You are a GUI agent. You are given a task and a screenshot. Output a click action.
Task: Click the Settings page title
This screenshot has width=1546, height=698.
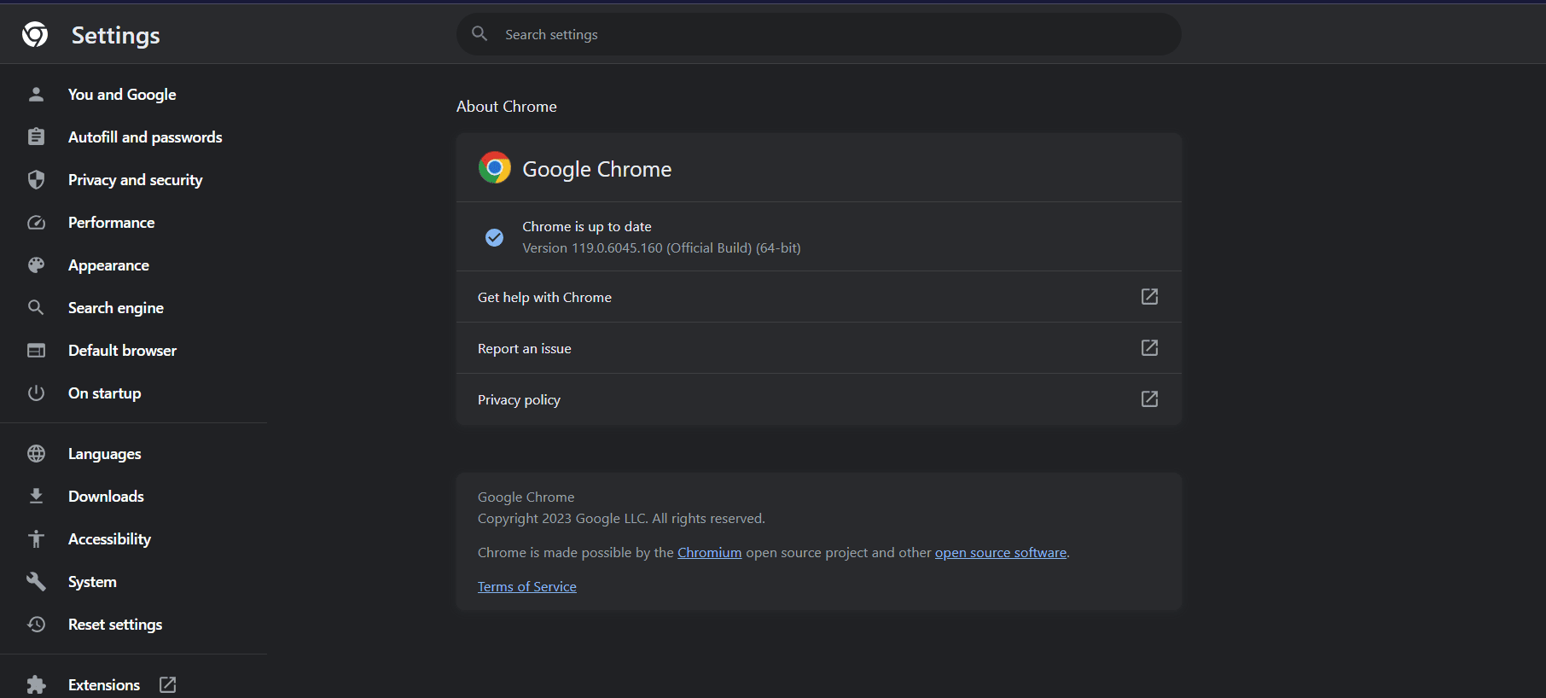pos(116,35)
